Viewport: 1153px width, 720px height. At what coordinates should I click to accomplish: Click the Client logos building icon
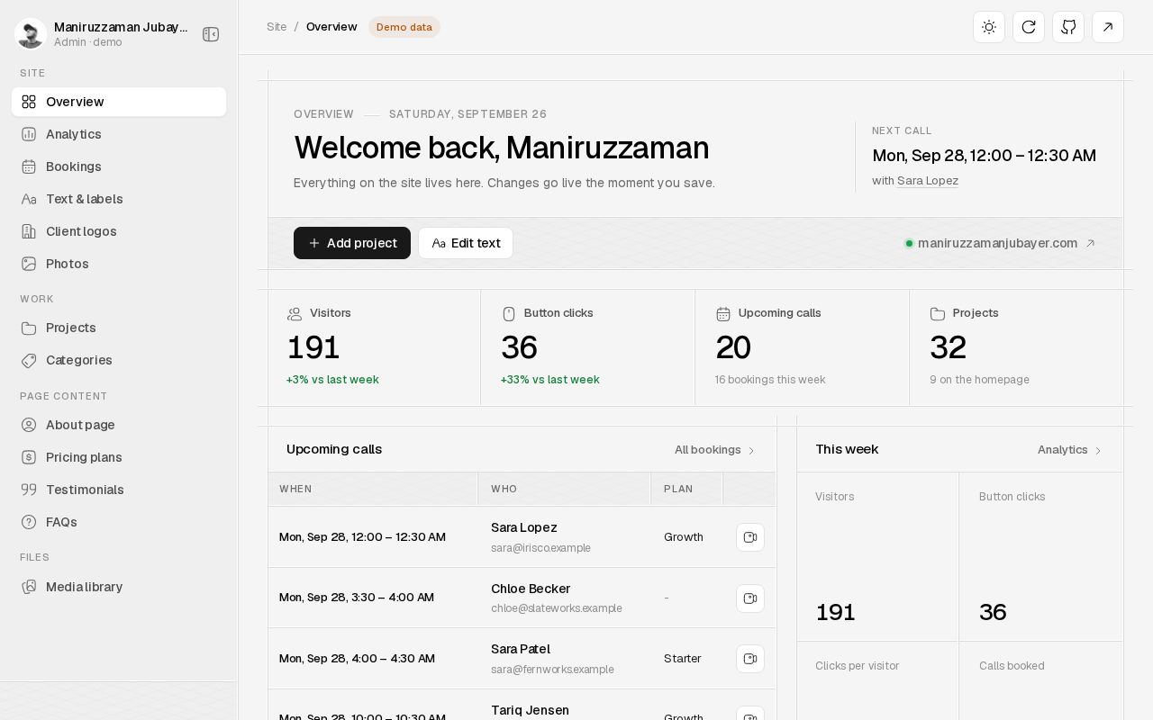coord(29,231)
